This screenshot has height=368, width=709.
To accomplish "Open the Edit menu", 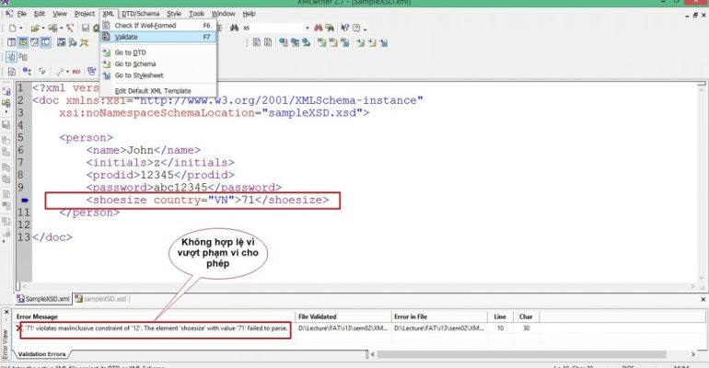I will coord(40,14).
